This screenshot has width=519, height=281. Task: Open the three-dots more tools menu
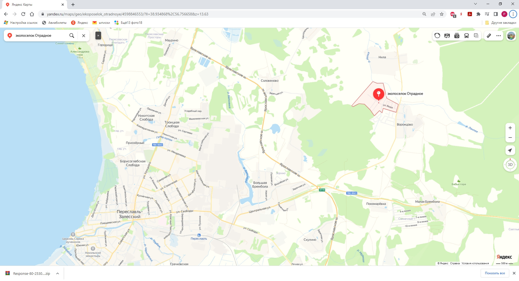[499, 36]
